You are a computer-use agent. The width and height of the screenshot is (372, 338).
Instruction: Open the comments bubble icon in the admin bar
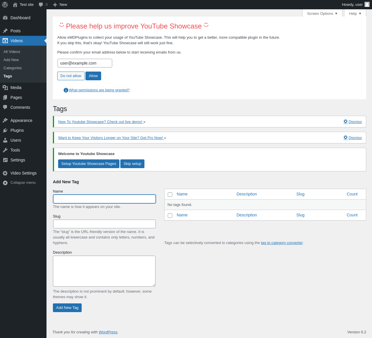(x=41, y=5)
